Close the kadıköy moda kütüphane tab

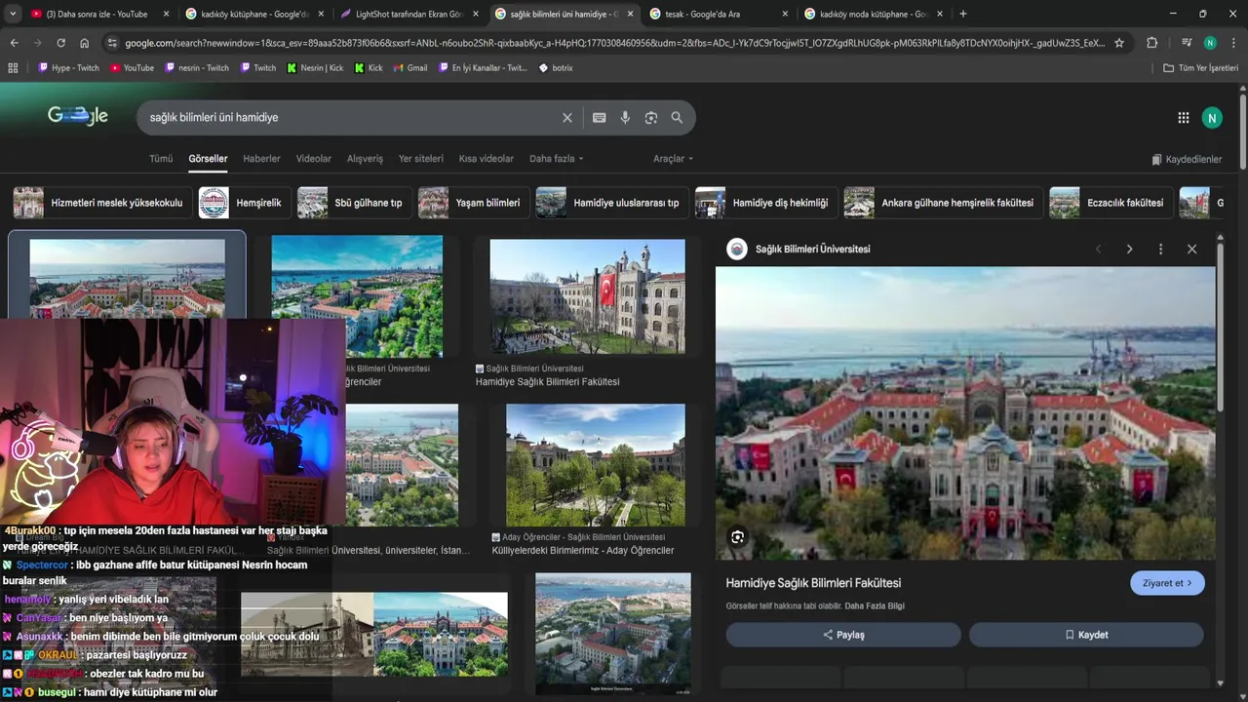pyautogui.click(x=938, y=14)
